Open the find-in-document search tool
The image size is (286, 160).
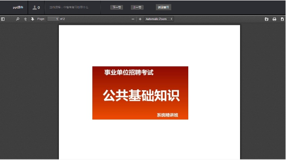pyautogui.click(x=18, y=19)
